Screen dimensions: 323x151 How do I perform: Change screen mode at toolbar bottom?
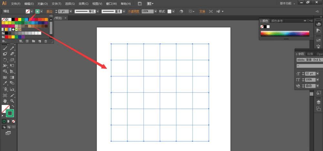8,133
